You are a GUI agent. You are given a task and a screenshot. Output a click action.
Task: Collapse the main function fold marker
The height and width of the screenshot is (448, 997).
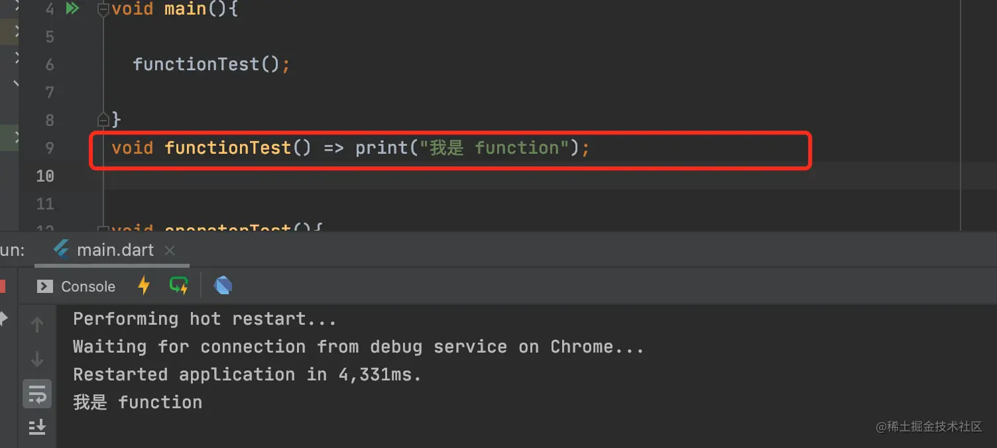click(x=103, y=10)
